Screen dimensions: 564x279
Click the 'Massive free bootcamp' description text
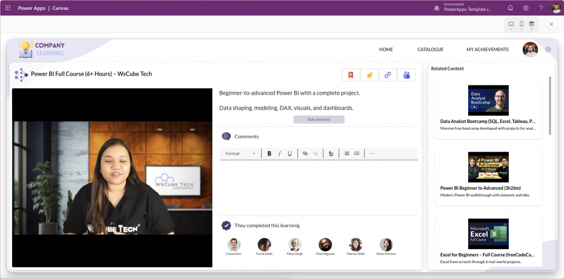click(489, 128)
